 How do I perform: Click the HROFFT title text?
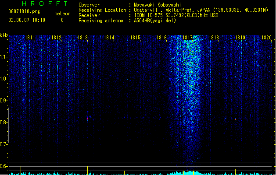coord(45,3)
